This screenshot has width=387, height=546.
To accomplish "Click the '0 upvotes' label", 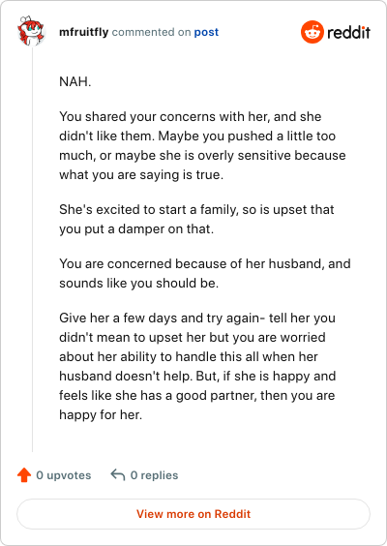I will [x=64, y=475].
